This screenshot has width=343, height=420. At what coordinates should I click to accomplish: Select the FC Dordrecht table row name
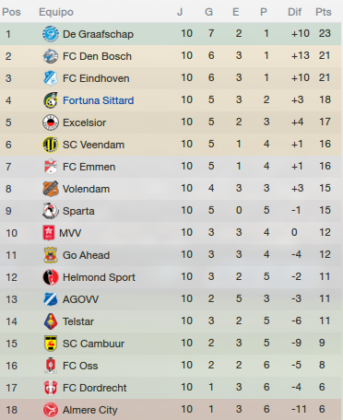[x=95, y=388]
